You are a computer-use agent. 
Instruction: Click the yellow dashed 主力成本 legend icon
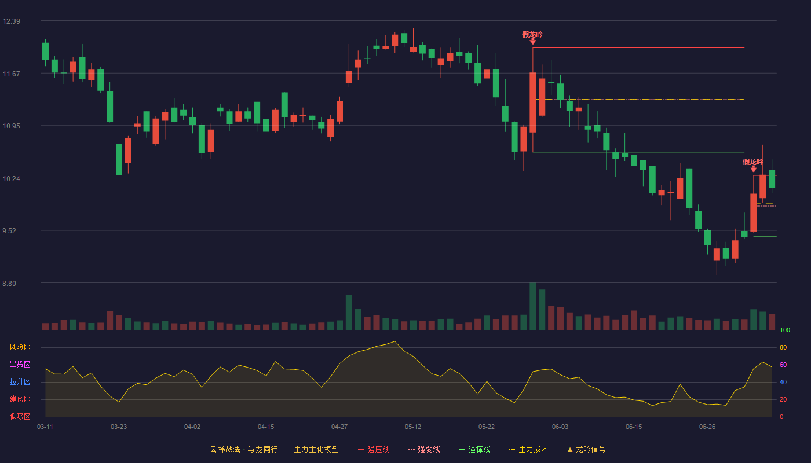[x=512, y=449]
